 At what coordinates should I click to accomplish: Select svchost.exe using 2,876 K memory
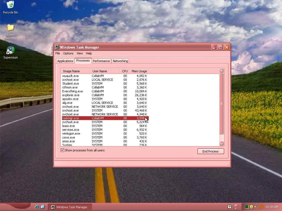pyautogui.click(x=105, y=80)
